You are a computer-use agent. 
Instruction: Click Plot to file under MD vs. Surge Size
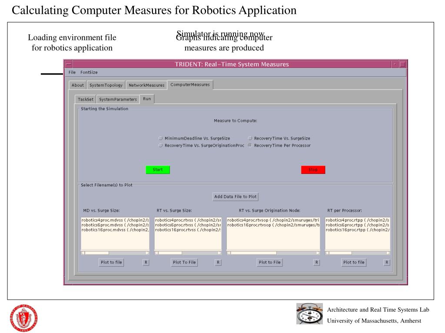point(111,262)
